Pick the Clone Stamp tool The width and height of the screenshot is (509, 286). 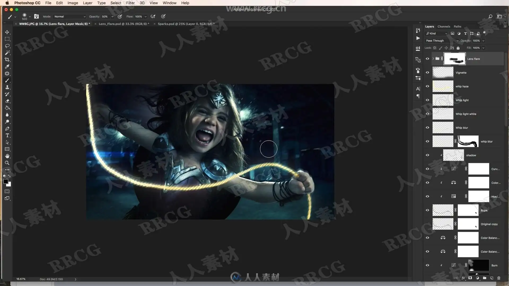(7, 87)
